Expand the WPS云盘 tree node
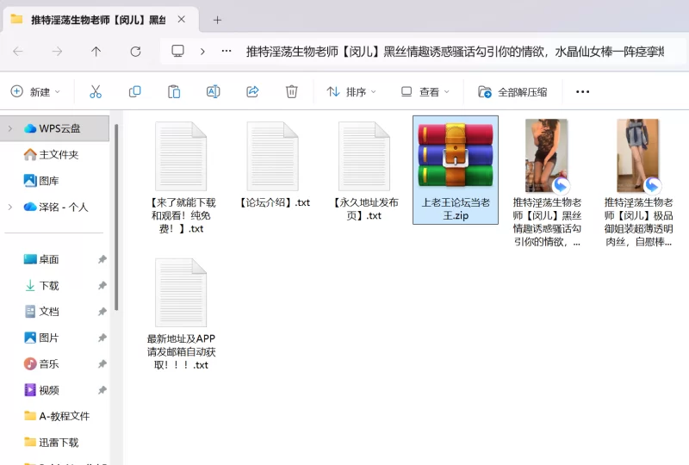 9,128
